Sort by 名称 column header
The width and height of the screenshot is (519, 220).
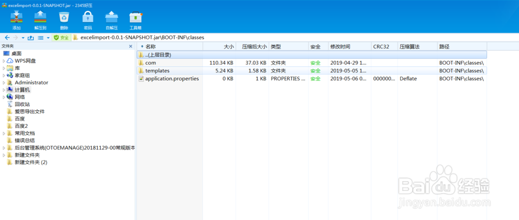click(170, 47)
